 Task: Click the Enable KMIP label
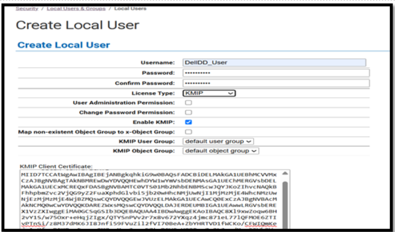coord(154,122)
